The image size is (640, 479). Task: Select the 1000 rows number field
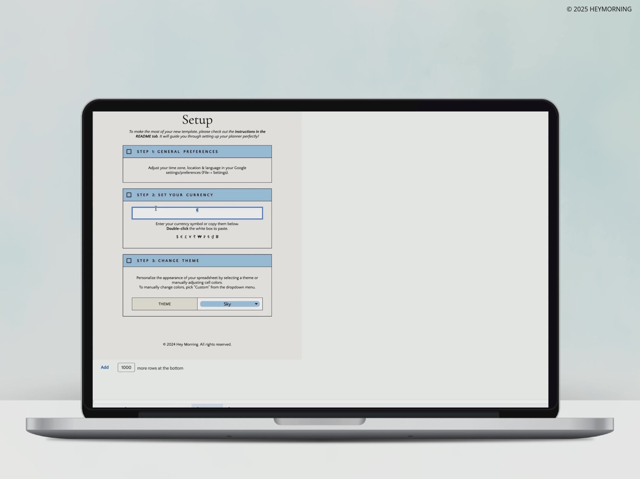tap(126, 368)
